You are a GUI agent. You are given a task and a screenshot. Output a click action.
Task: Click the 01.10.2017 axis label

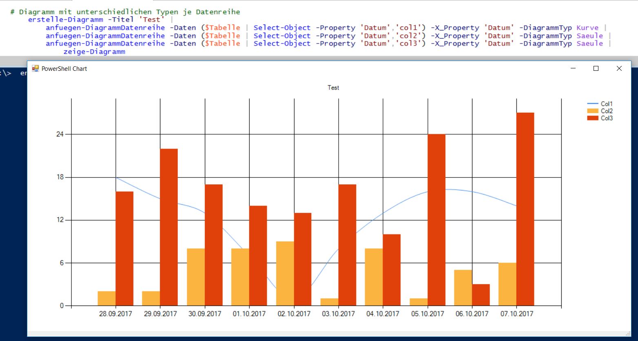pos(249,314)
